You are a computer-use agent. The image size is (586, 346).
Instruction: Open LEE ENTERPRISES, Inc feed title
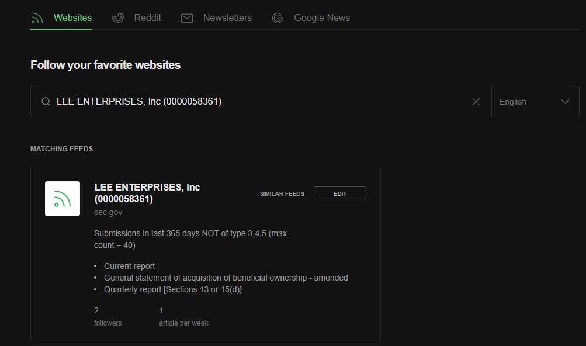pos(147,193)
